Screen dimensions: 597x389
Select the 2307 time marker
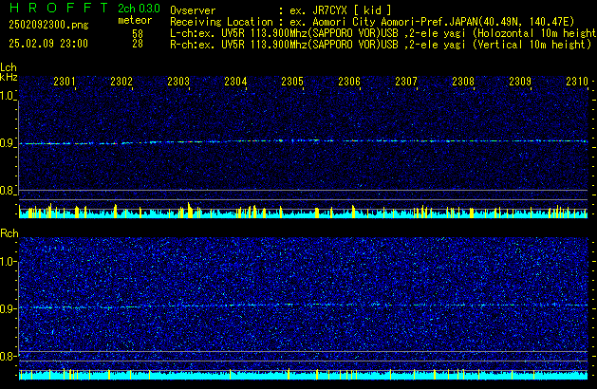pyautogui.click(x=406, y=82)
